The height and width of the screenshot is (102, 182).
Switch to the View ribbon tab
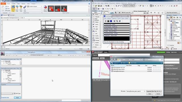[28, 4]
